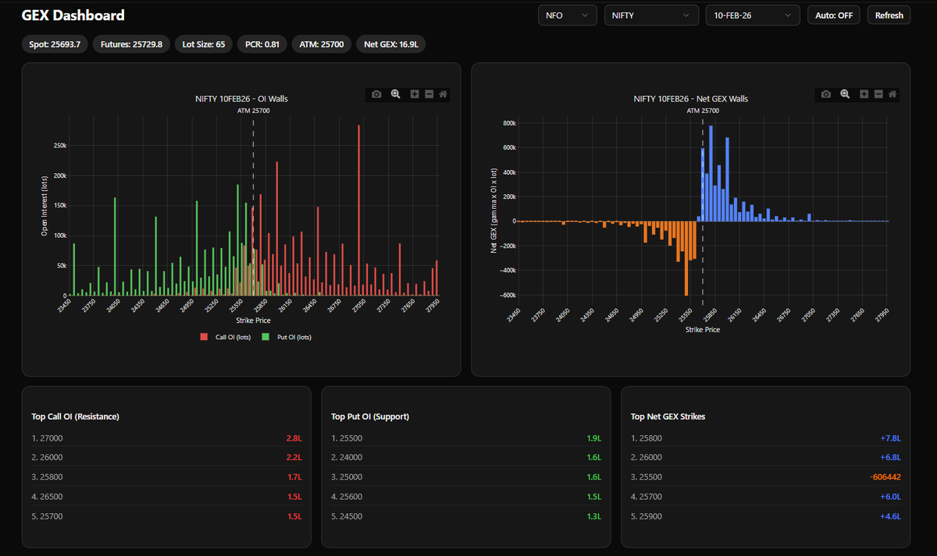Screen dimensions: 937x556
Task: Zoom in on the OI Walls chart
Action: point(415,94)
